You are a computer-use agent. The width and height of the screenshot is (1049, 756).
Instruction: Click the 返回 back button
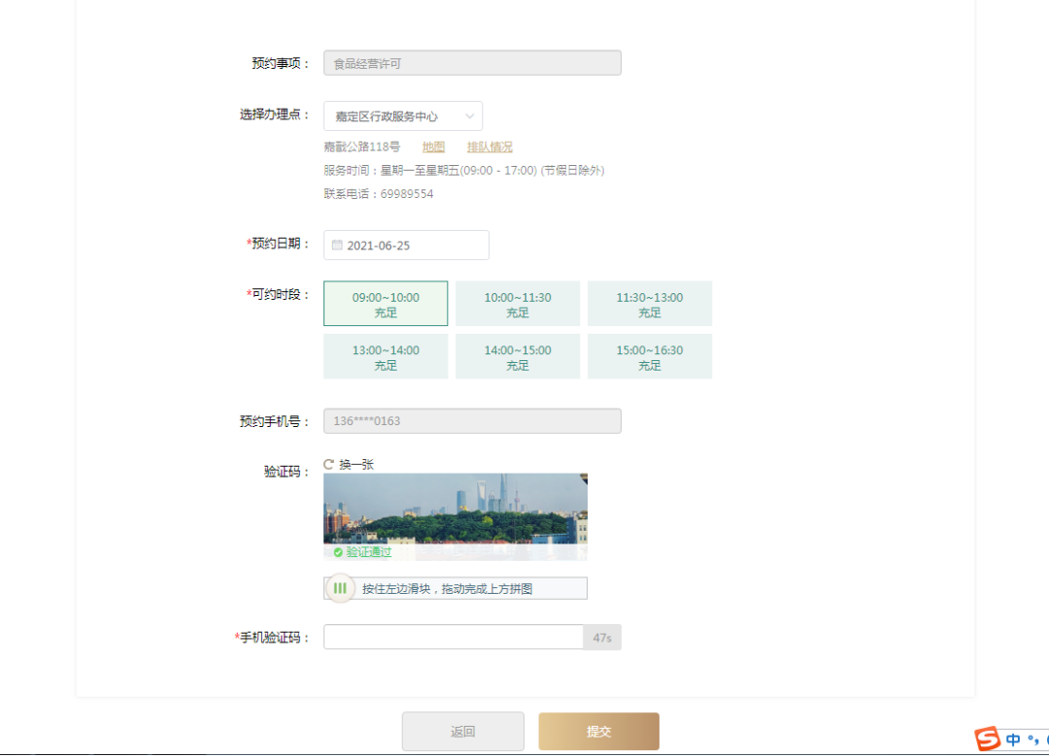click(x=463, y=732)
